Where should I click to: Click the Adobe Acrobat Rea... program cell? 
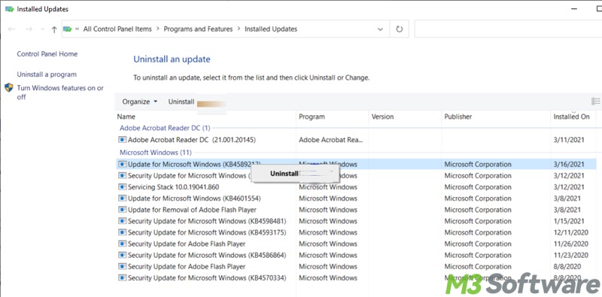tap(331, 140)
